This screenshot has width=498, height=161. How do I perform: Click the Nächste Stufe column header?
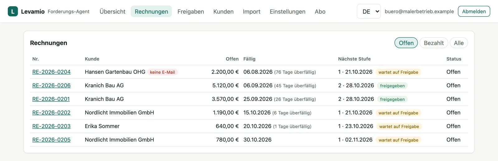point(354,59)
